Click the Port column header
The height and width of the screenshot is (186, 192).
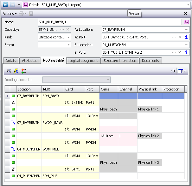click(x=92, y=89)
